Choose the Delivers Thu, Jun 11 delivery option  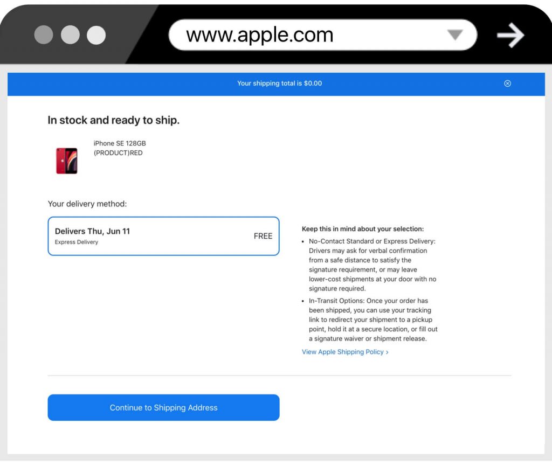pos(164,236)
